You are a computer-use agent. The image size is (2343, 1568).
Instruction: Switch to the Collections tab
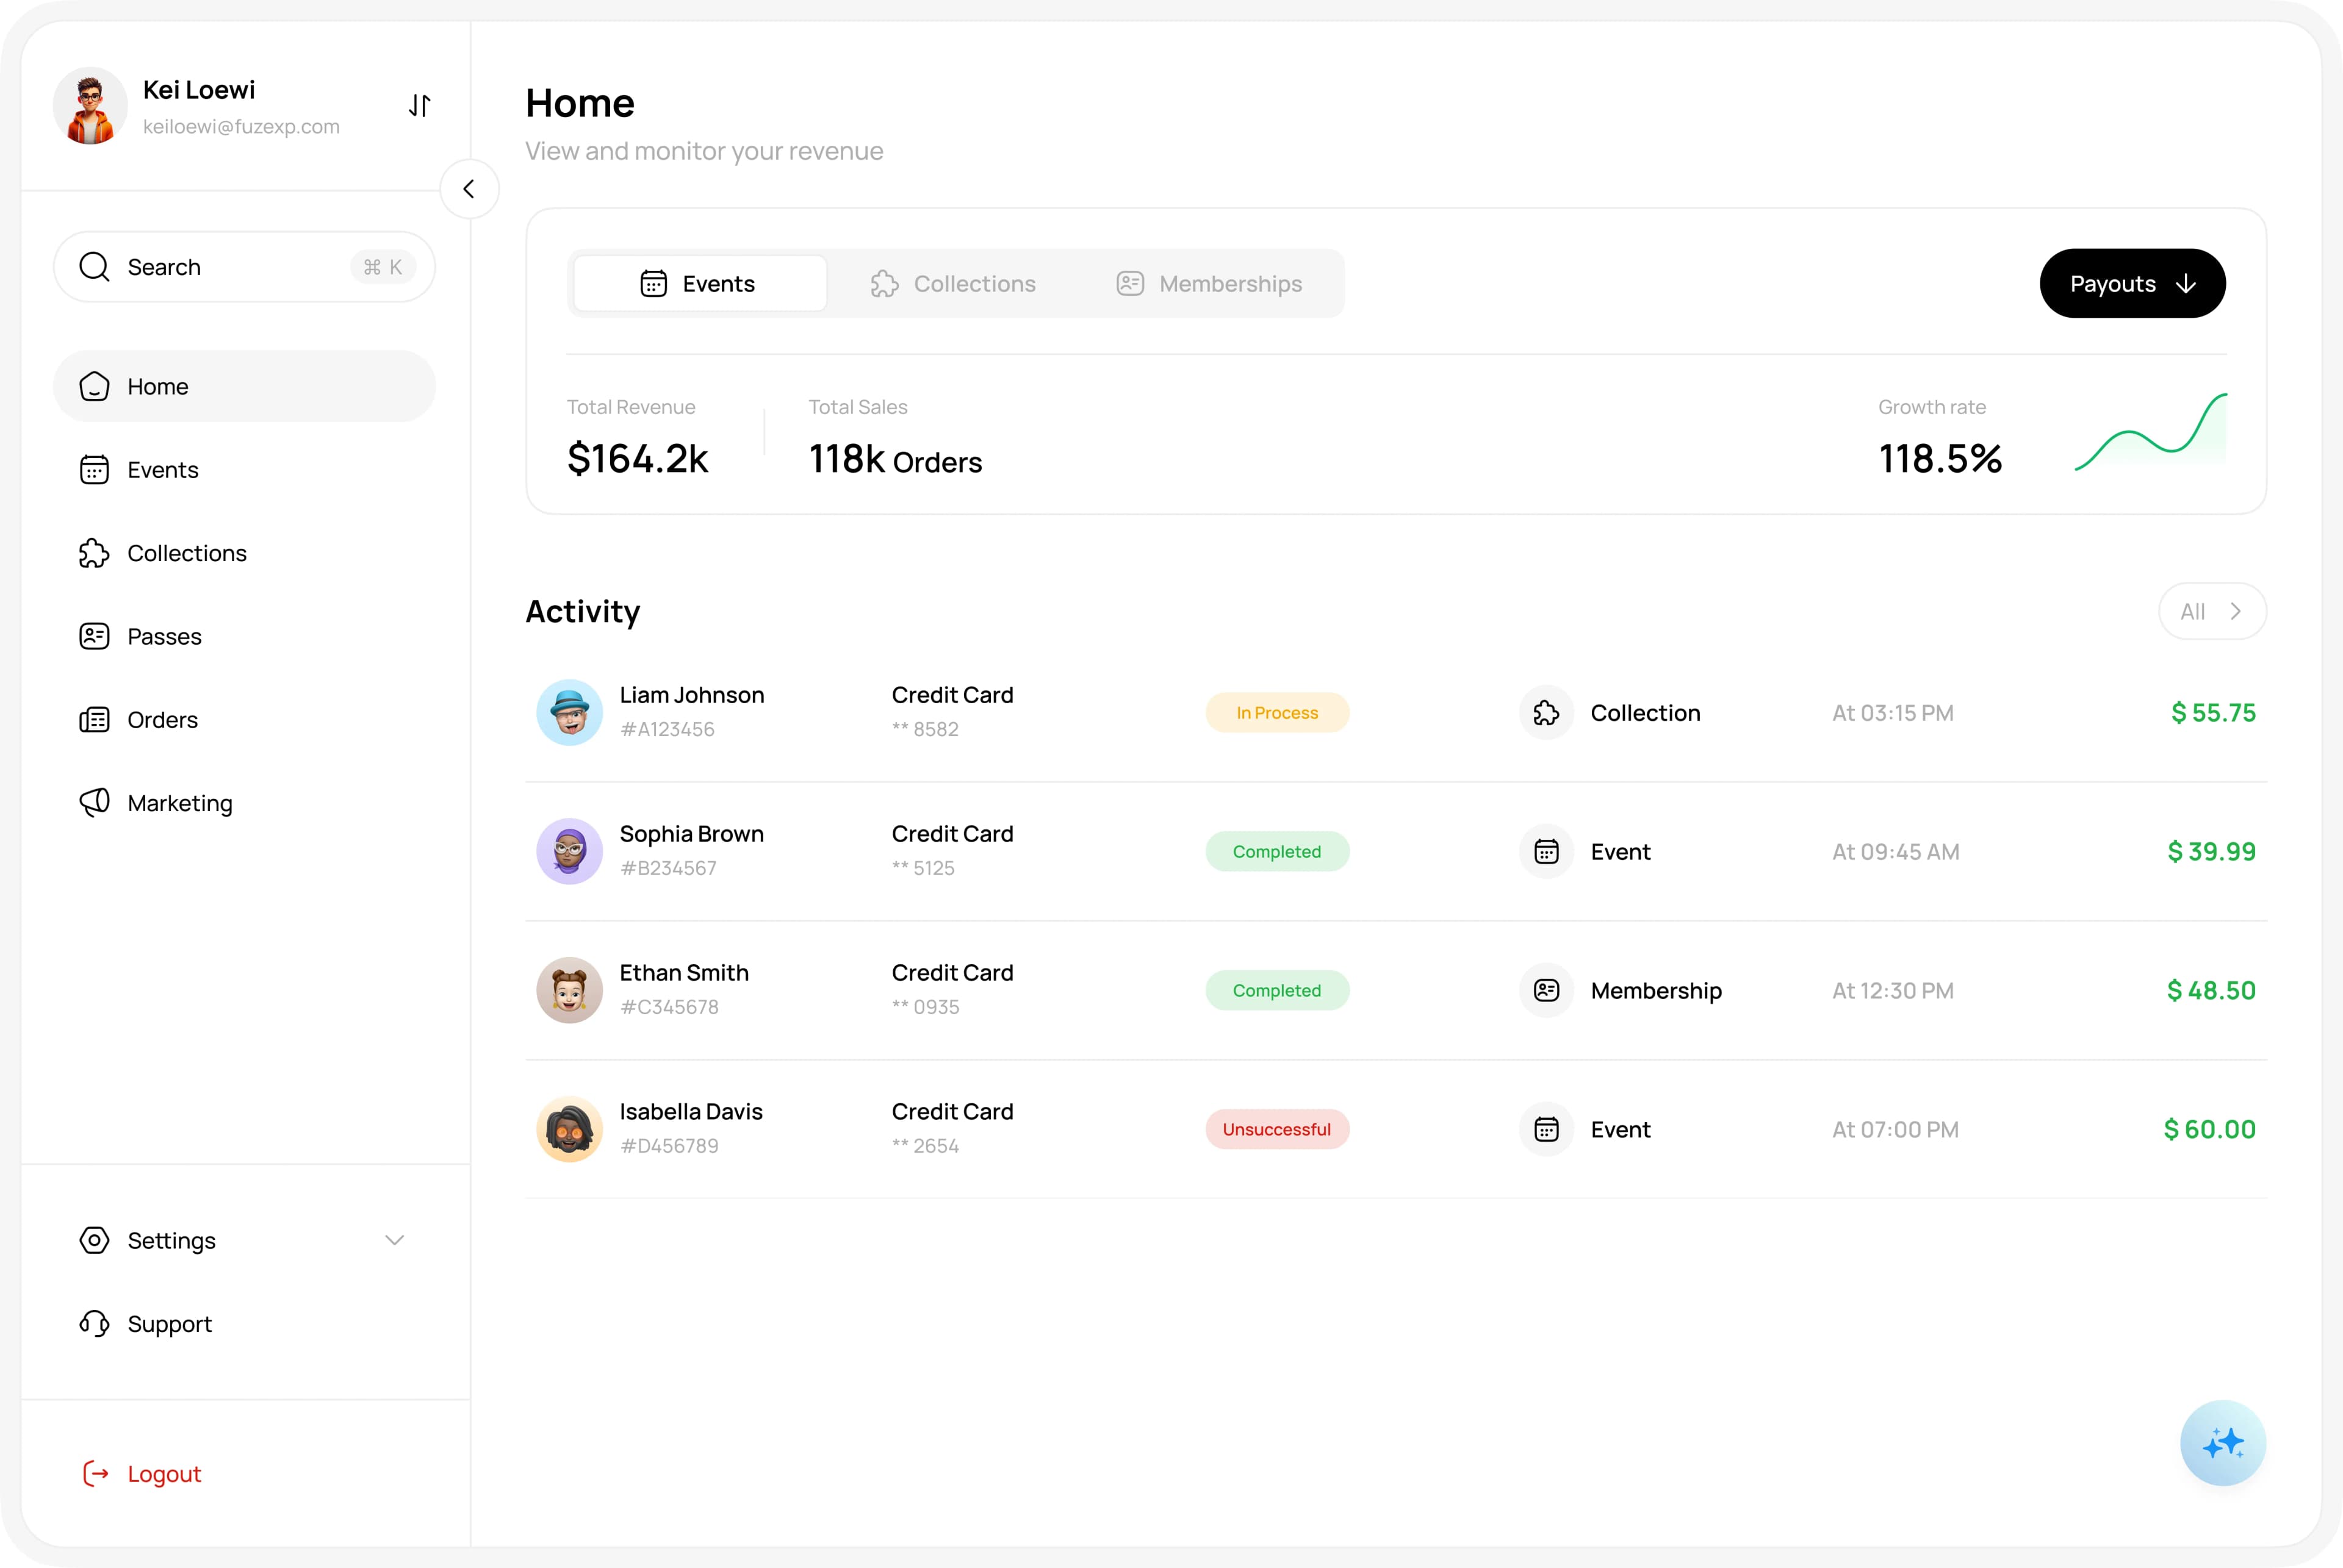pyautogui.click(x=954, y=283)
